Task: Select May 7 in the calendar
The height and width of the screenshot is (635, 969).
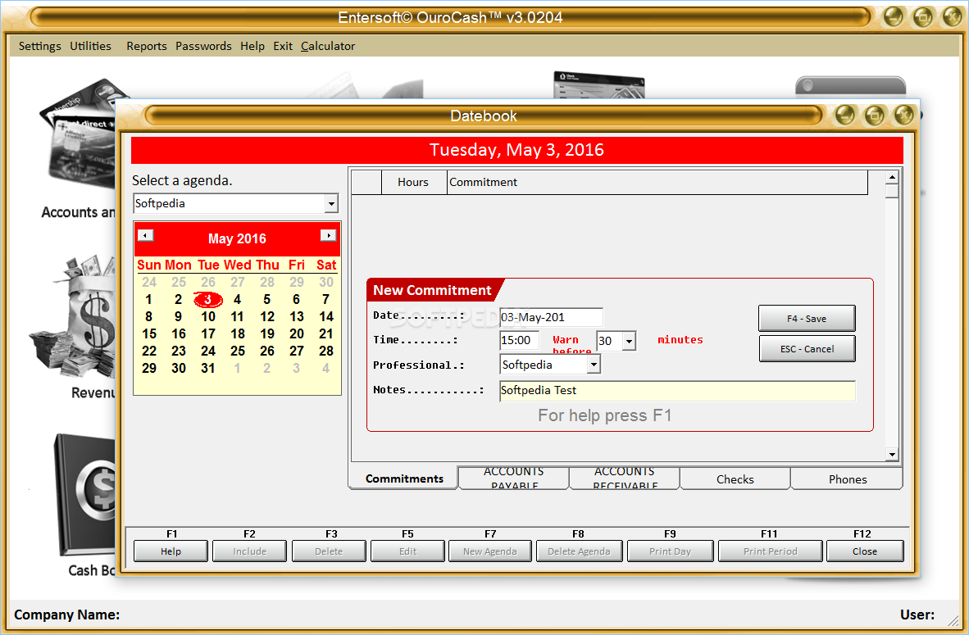Action: pos(325,300)
